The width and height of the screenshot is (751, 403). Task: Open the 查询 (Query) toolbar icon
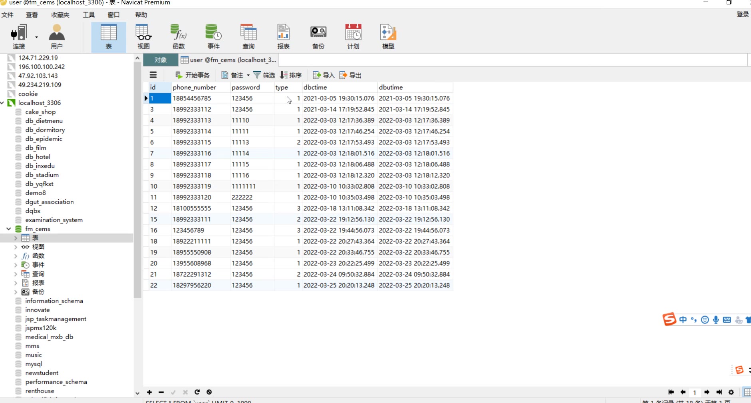tap(248, 37)
